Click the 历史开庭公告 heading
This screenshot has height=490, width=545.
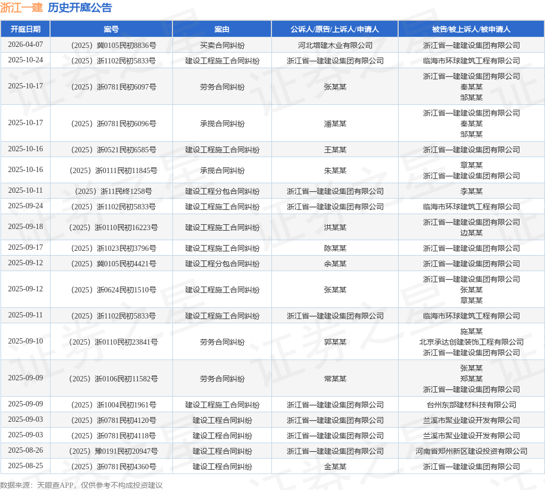[80, 7]
